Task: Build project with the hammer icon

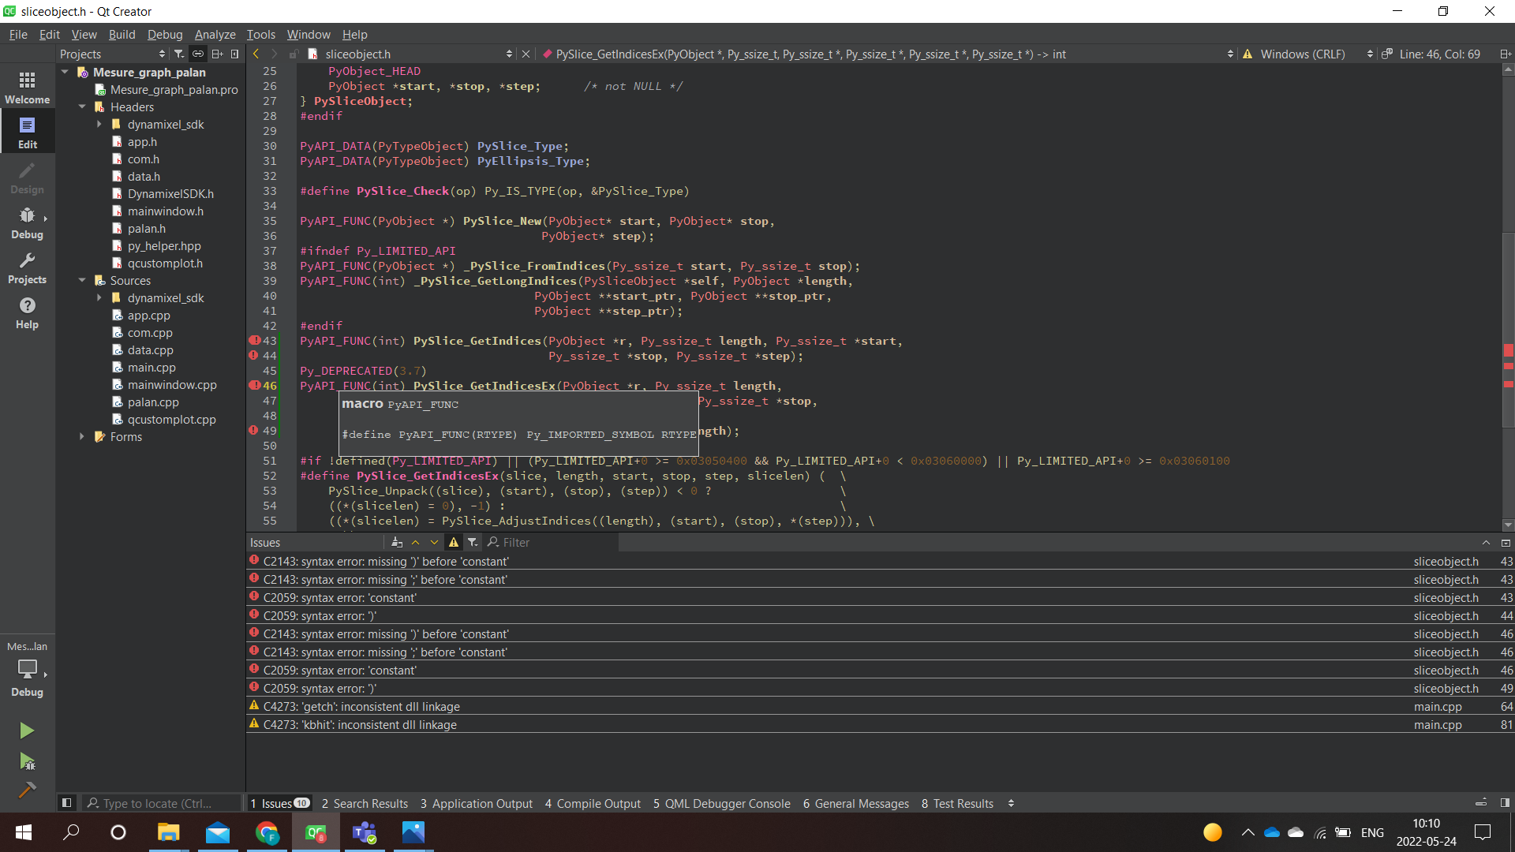Action: coord(27,790)
